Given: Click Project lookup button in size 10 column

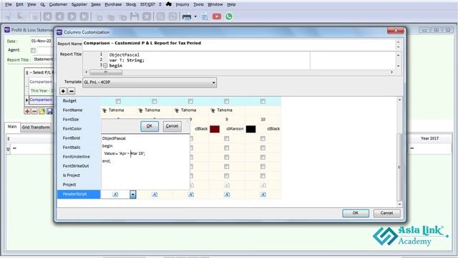Looking at the screenshot, I should 263,185.
